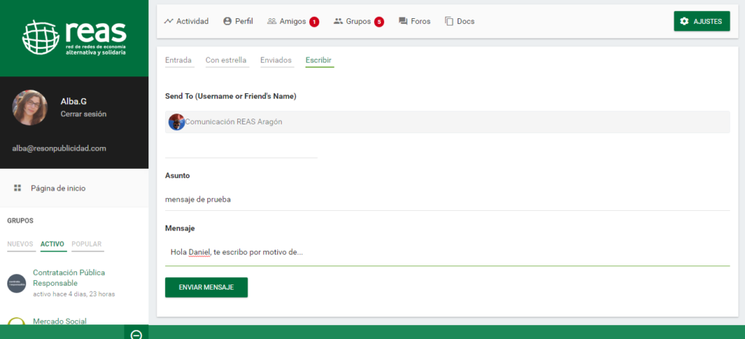
Task: Go to Foros
Action: coord(415,21)
